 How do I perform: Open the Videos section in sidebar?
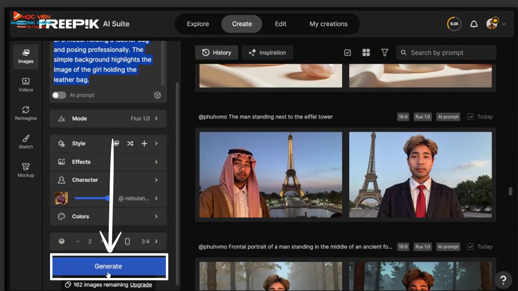[x=25, y=85]
